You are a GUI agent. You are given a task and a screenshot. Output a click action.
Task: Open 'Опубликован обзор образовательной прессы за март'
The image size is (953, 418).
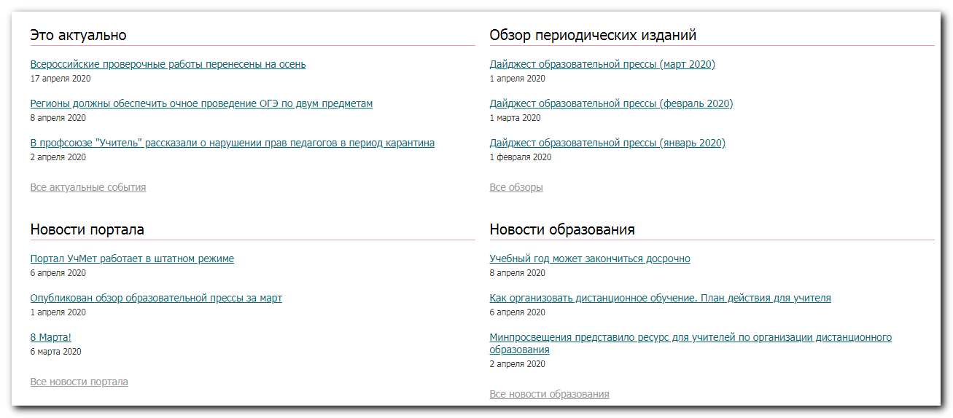tap(156, 298)
